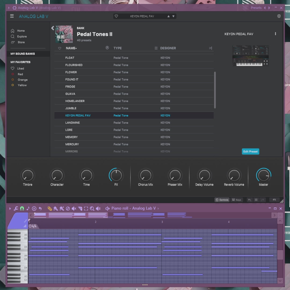This screenshot has height=290, width=290.
Task: Toggle the Keys keyboard view button
Action: pyautogui.click(x=237, y=200)
